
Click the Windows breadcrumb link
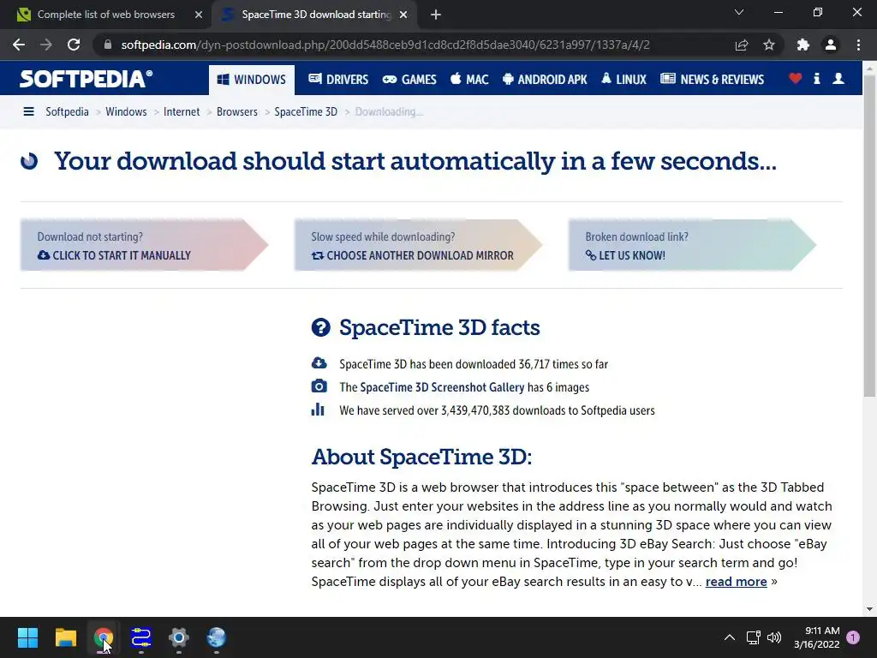pos(126,112)
